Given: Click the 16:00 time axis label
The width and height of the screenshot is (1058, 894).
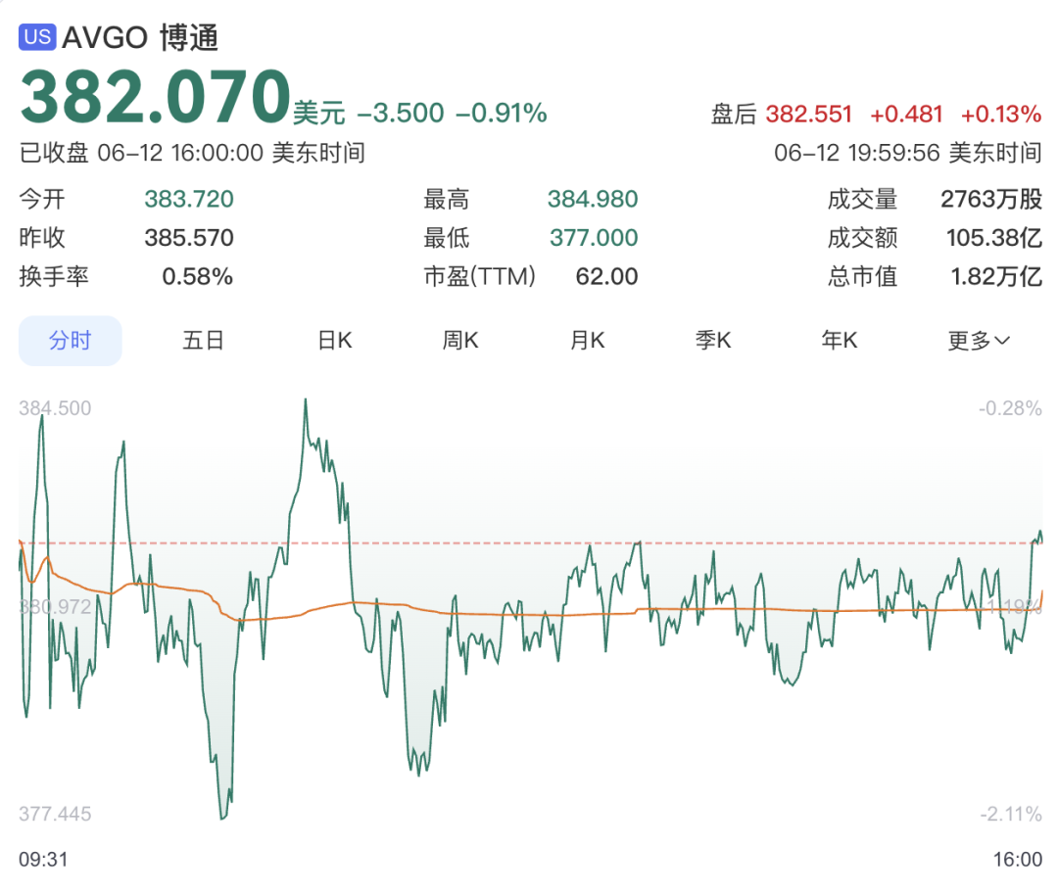Looking at the screenshot, I should (x=1018, y=860).
